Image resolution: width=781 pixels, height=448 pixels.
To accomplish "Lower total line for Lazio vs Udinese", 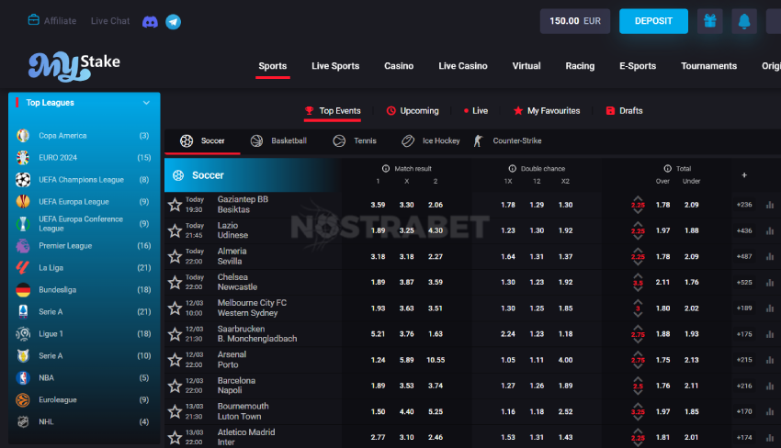I will (638, 238).
